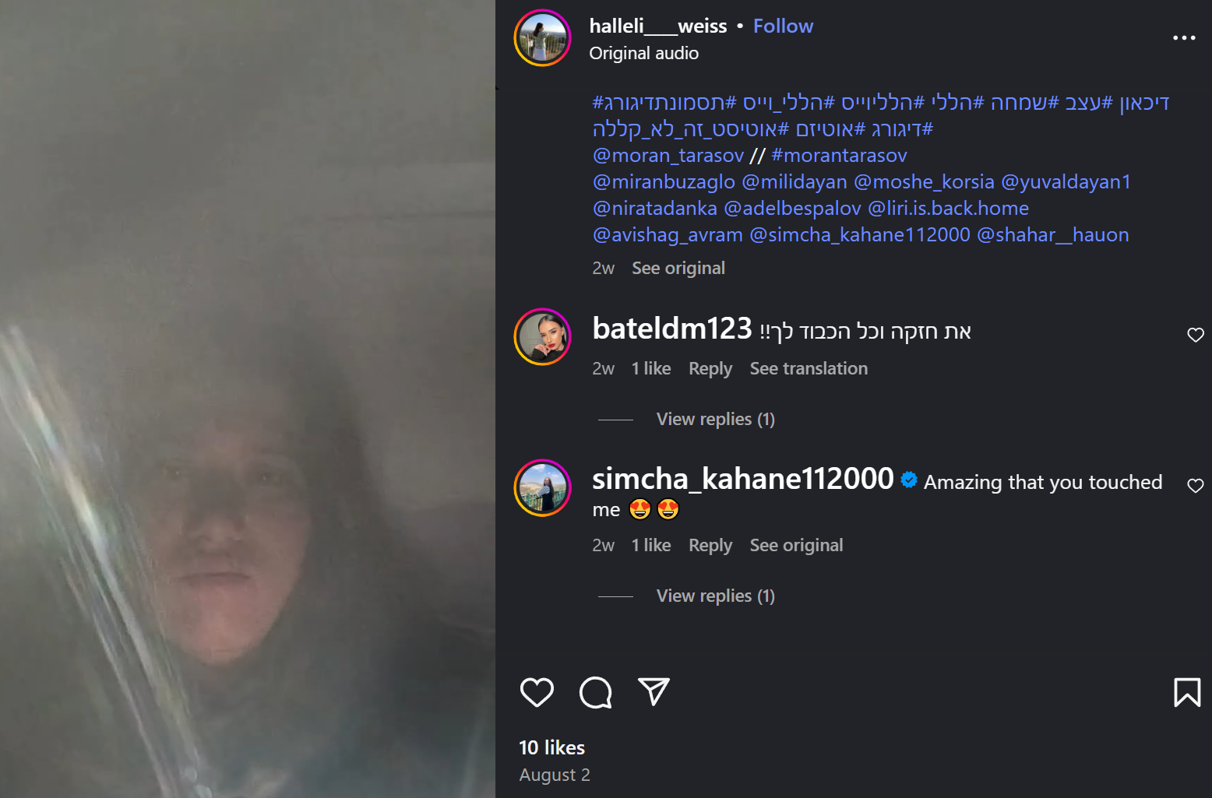Open the three-dot more options menu
Viewport: 1212px width, 798px height.
[x=1184, y=37]
